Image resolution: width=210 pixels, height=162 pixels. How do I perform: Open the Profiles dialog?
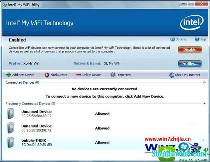(190, 63)
